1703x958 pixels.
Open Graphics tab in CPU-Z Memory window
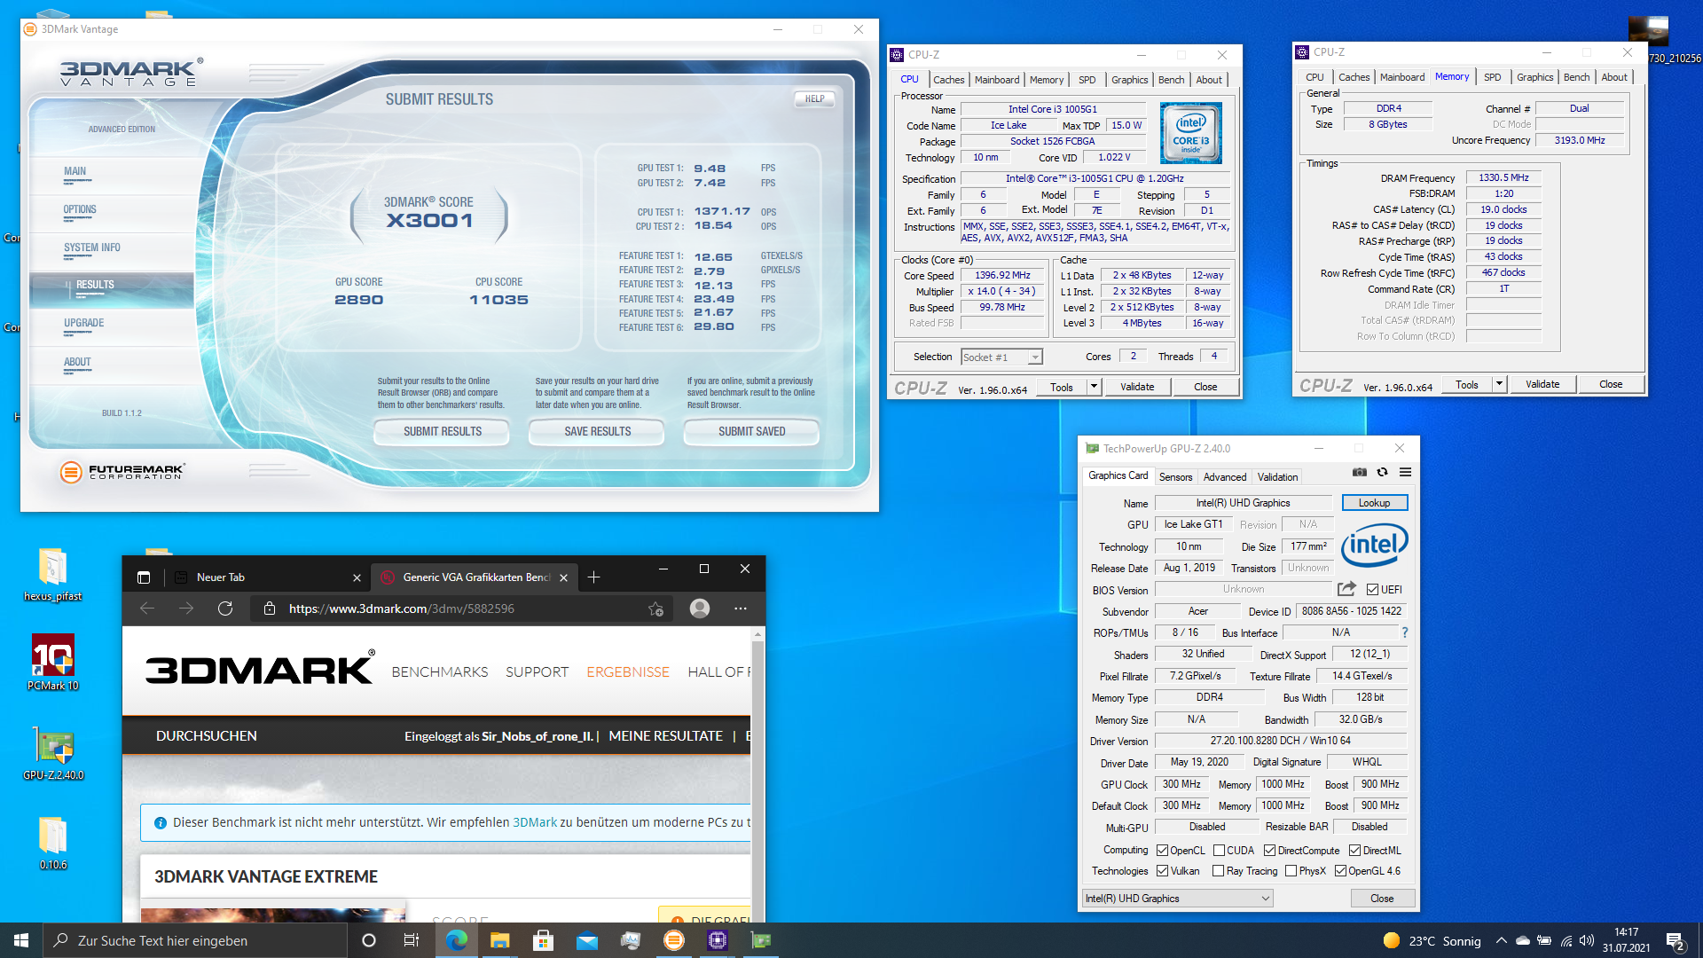1534,77
